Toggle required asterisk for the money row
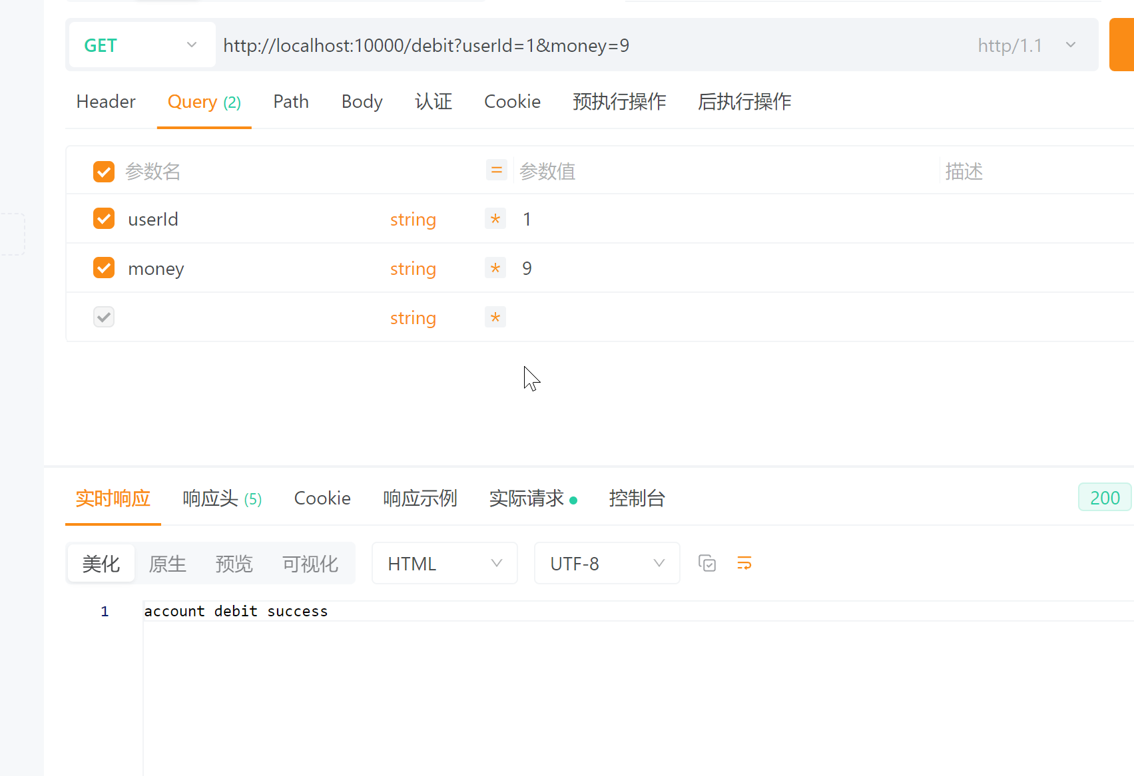The image size is (1134, 776). (x=495, y=268)
